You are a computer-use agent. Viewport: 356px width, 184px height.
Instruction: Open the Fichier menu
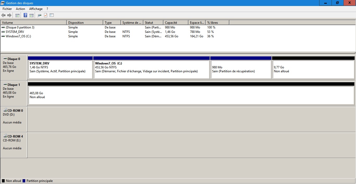pos(7,9)
